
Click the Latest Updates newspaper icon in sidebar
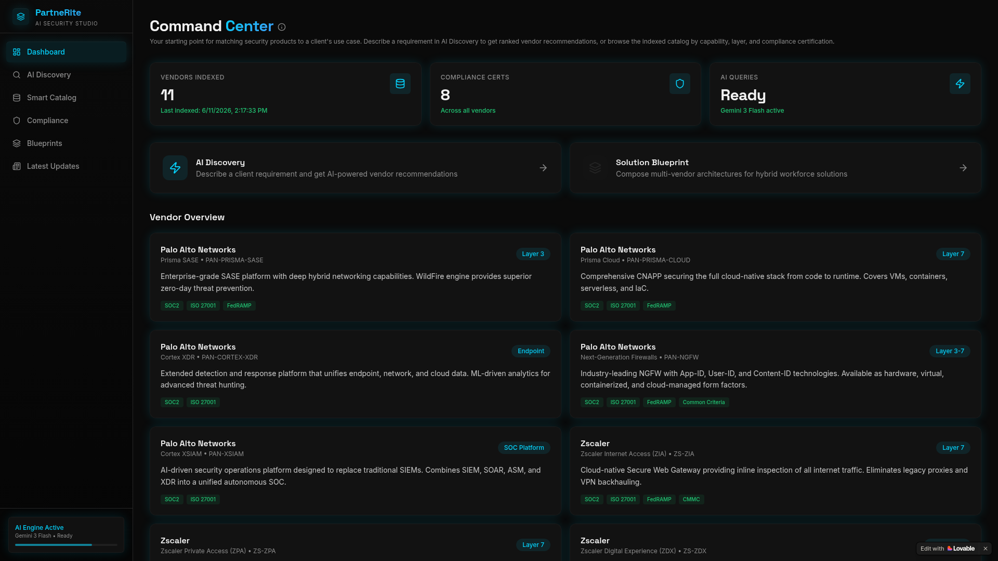click(x=17, y=166)
